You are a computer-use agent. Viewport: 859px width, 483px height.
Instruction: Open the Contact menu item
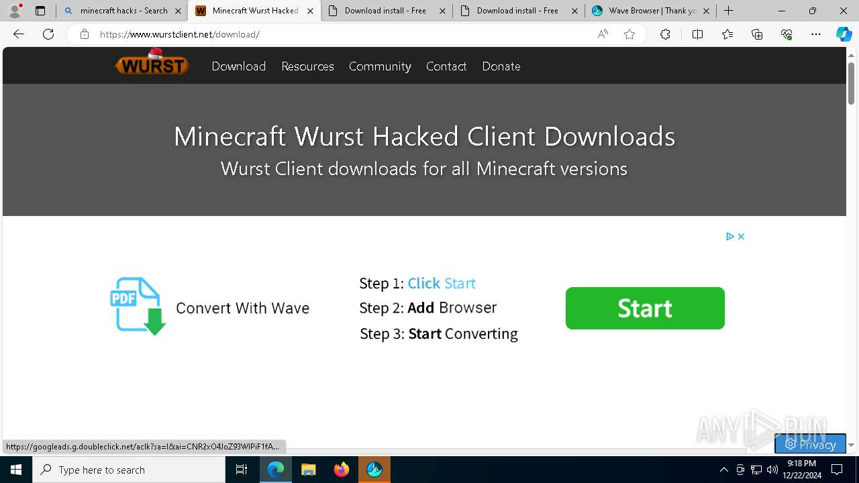[x=446, y=66]
